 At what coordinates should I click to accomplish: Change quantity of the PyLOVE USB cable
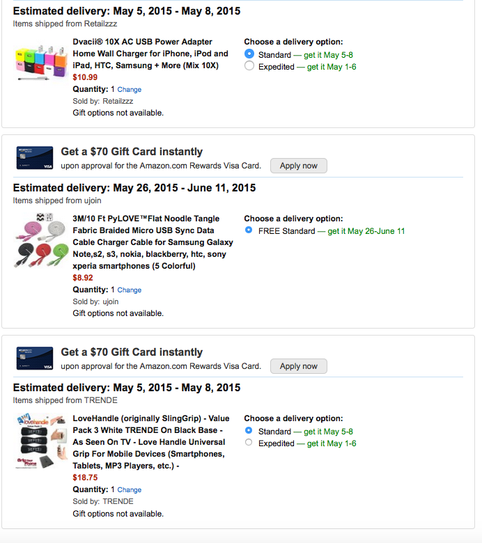[130, 290]
